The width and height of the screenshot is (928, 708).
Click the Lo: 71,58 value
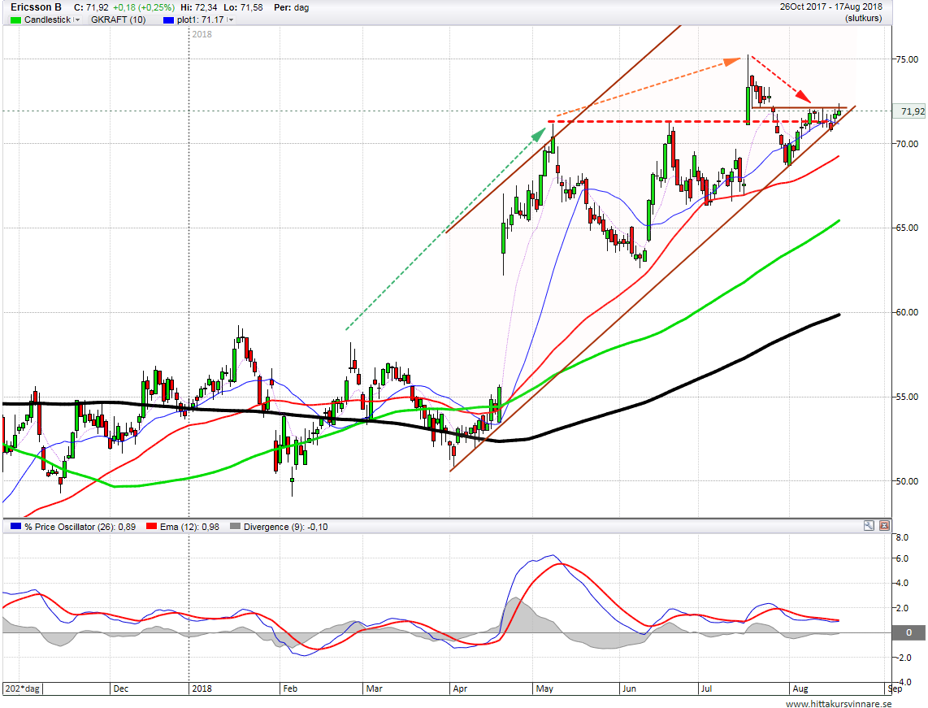(x=243, y=7)
